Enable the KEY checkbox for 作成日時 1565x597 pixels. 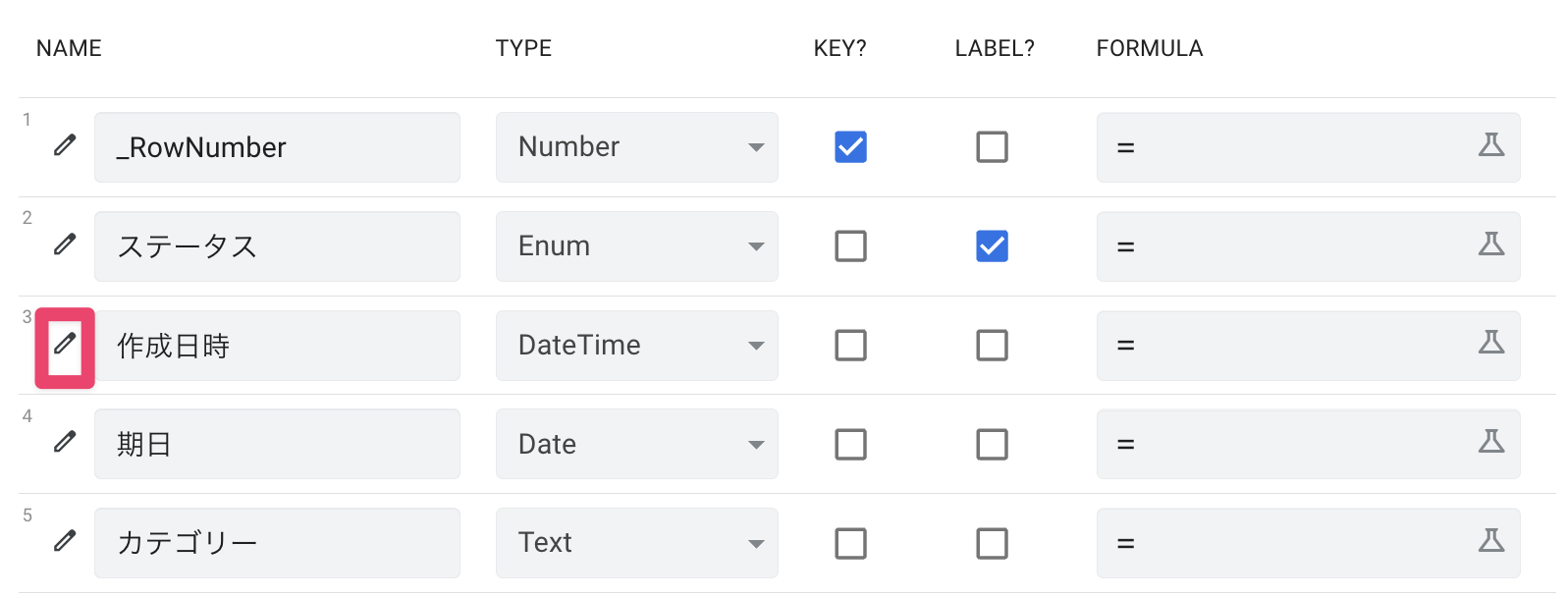click(x=850, y=345)
